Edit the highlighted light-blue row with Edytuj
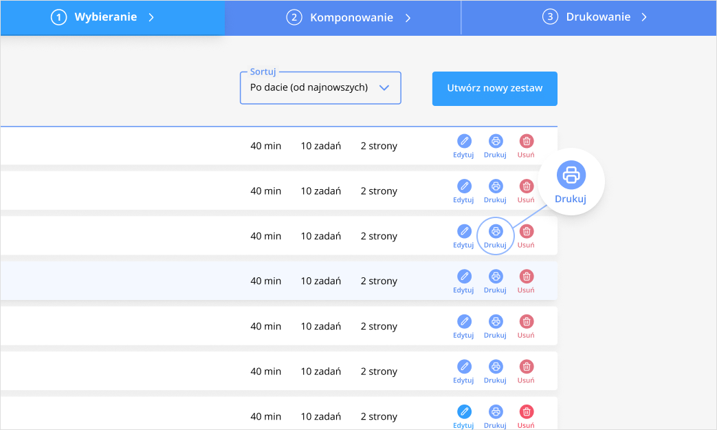Screen dimensions: 717x430 click(464, 277)
